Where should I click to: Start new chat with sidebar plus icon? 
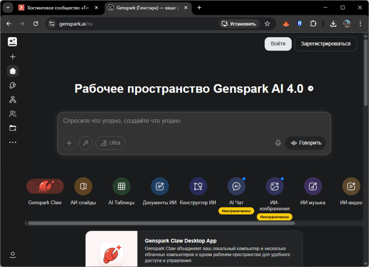coord(13,57)
